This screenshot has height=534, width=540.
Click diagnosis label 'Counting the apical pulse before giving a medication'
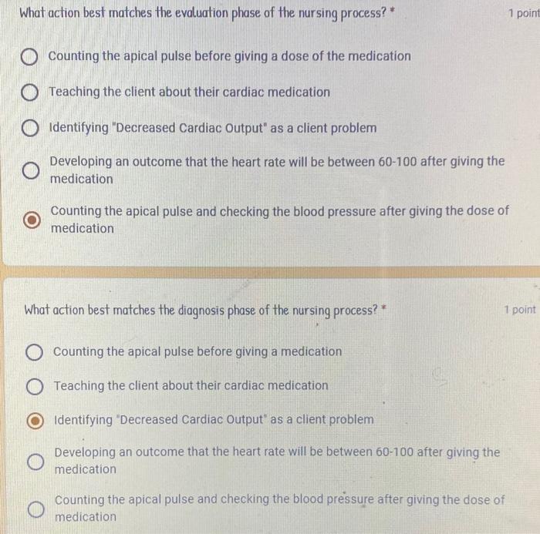(x=197, y=351)
